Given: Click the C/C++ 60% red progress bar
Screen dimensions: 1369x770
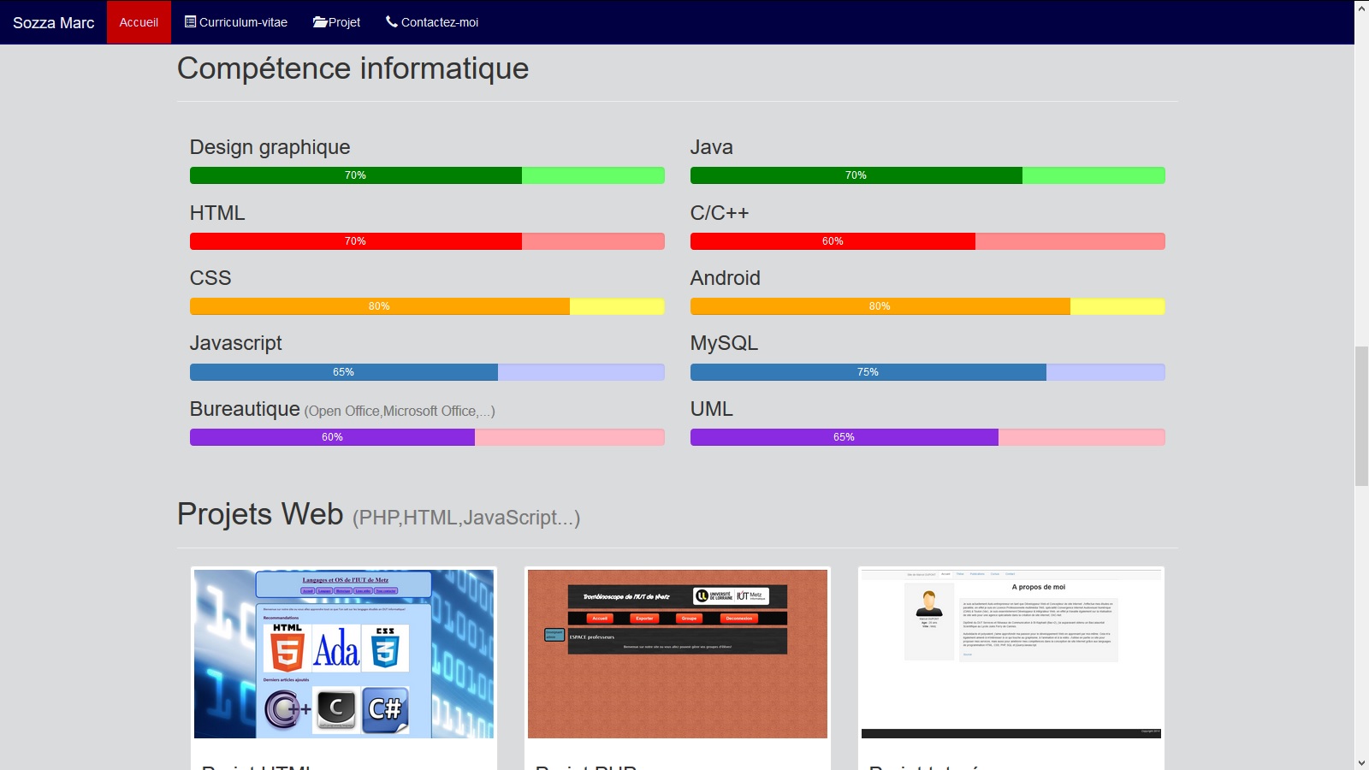Looking at the screenshot, I should 927,241.
